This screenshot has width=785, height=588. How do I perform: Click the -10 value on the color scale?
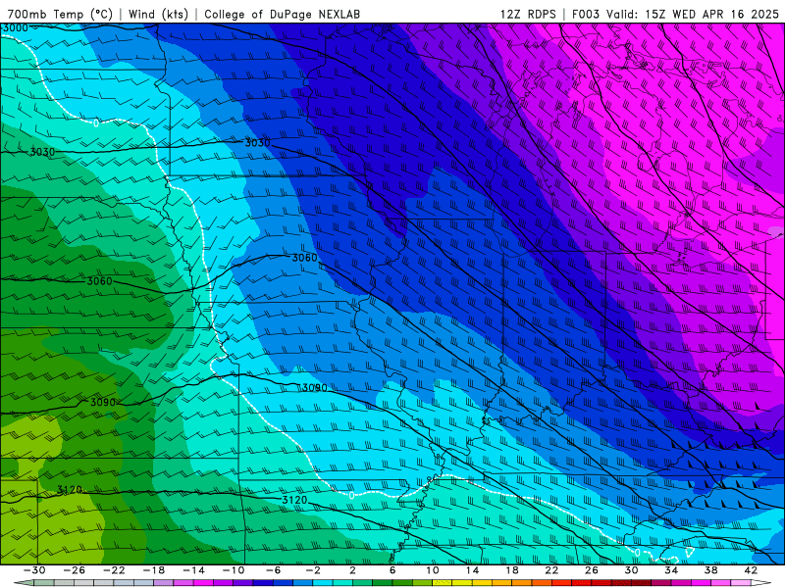click(234, 570)
